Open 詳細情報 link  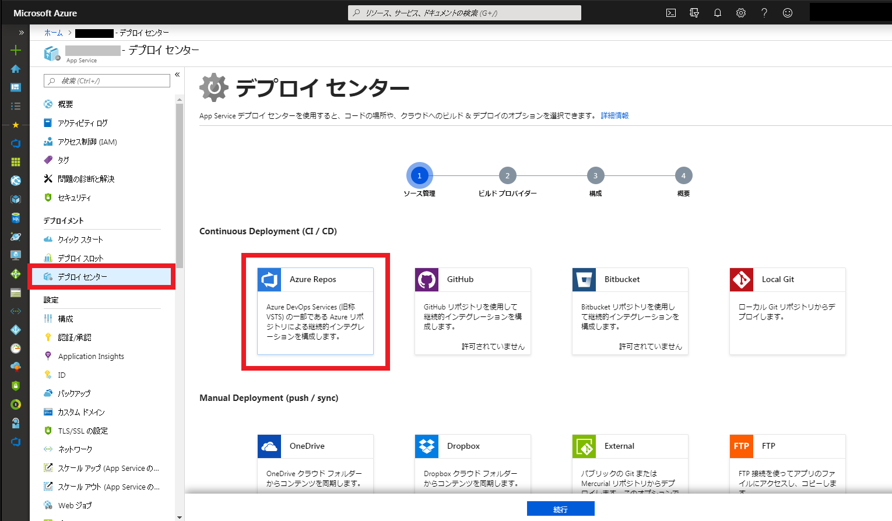(614, 115)
